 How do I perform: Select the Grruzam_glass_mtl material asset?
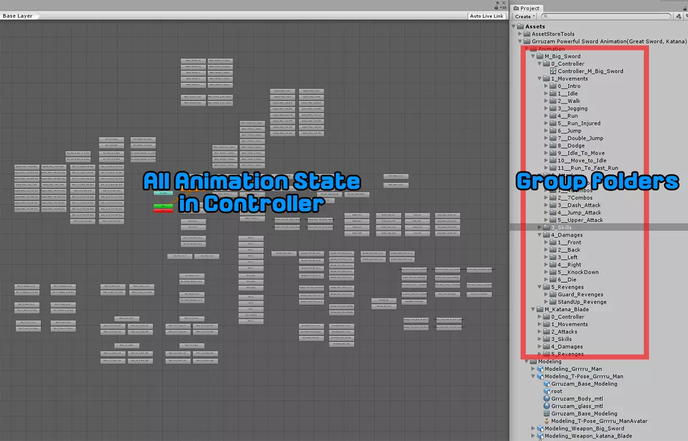(577, 406)
